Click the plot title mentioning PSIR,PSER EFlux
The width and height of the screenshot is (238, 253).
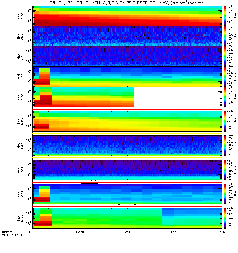(x=127, y=3)
